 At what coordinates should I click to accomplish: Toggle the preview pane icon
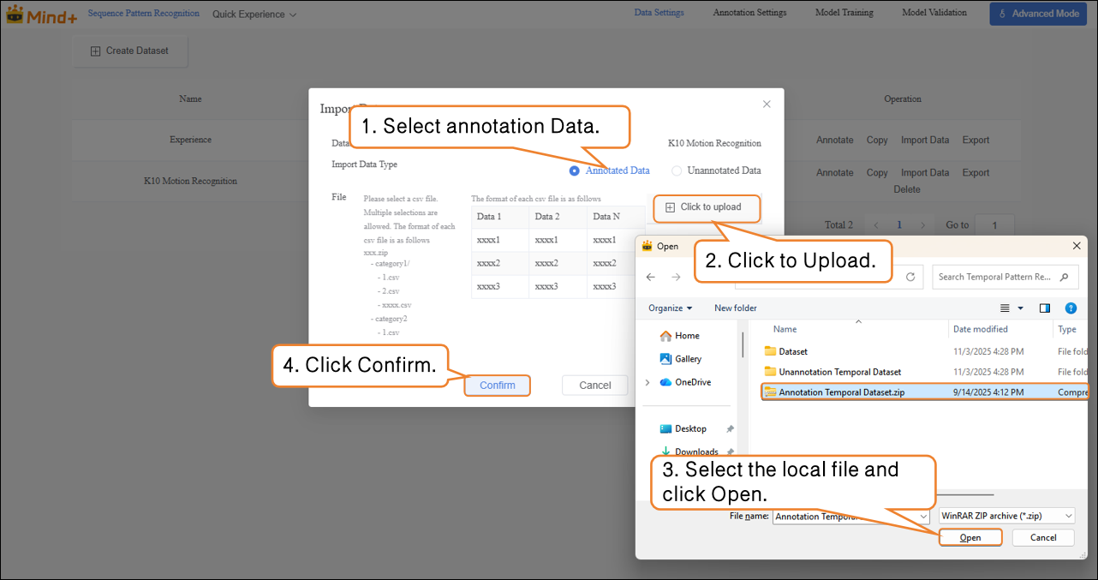click(x=1045, y=308)
